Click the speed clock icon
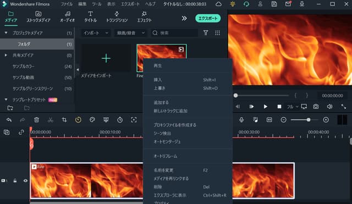 [x=78, y=120]
